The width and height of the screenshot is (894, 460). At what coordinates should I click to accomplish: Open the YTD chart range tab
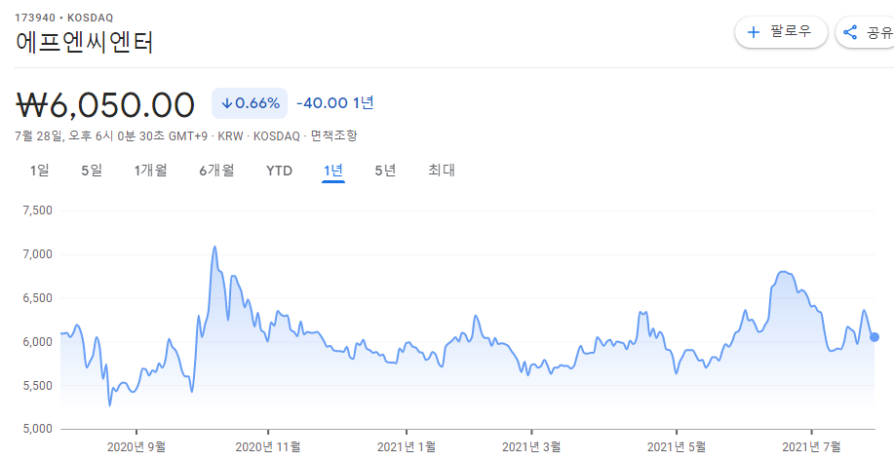click(280, 171)
